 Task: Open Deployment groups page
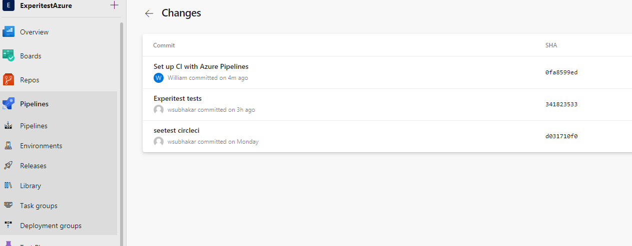pyautogui.click(x=51, y=226)
